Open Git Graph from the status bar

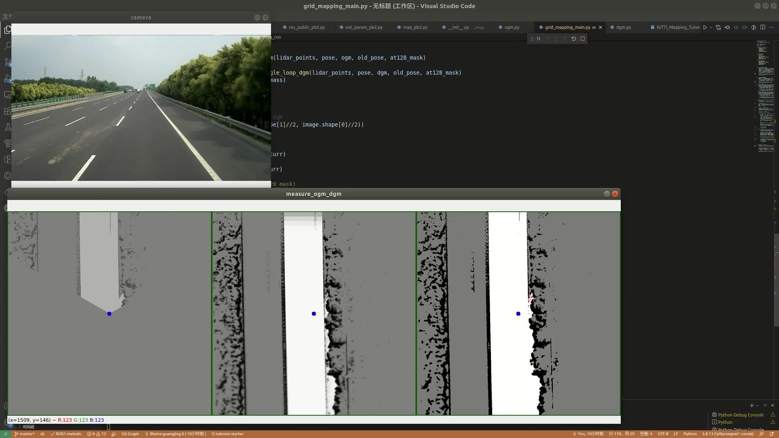pos(130,434)
